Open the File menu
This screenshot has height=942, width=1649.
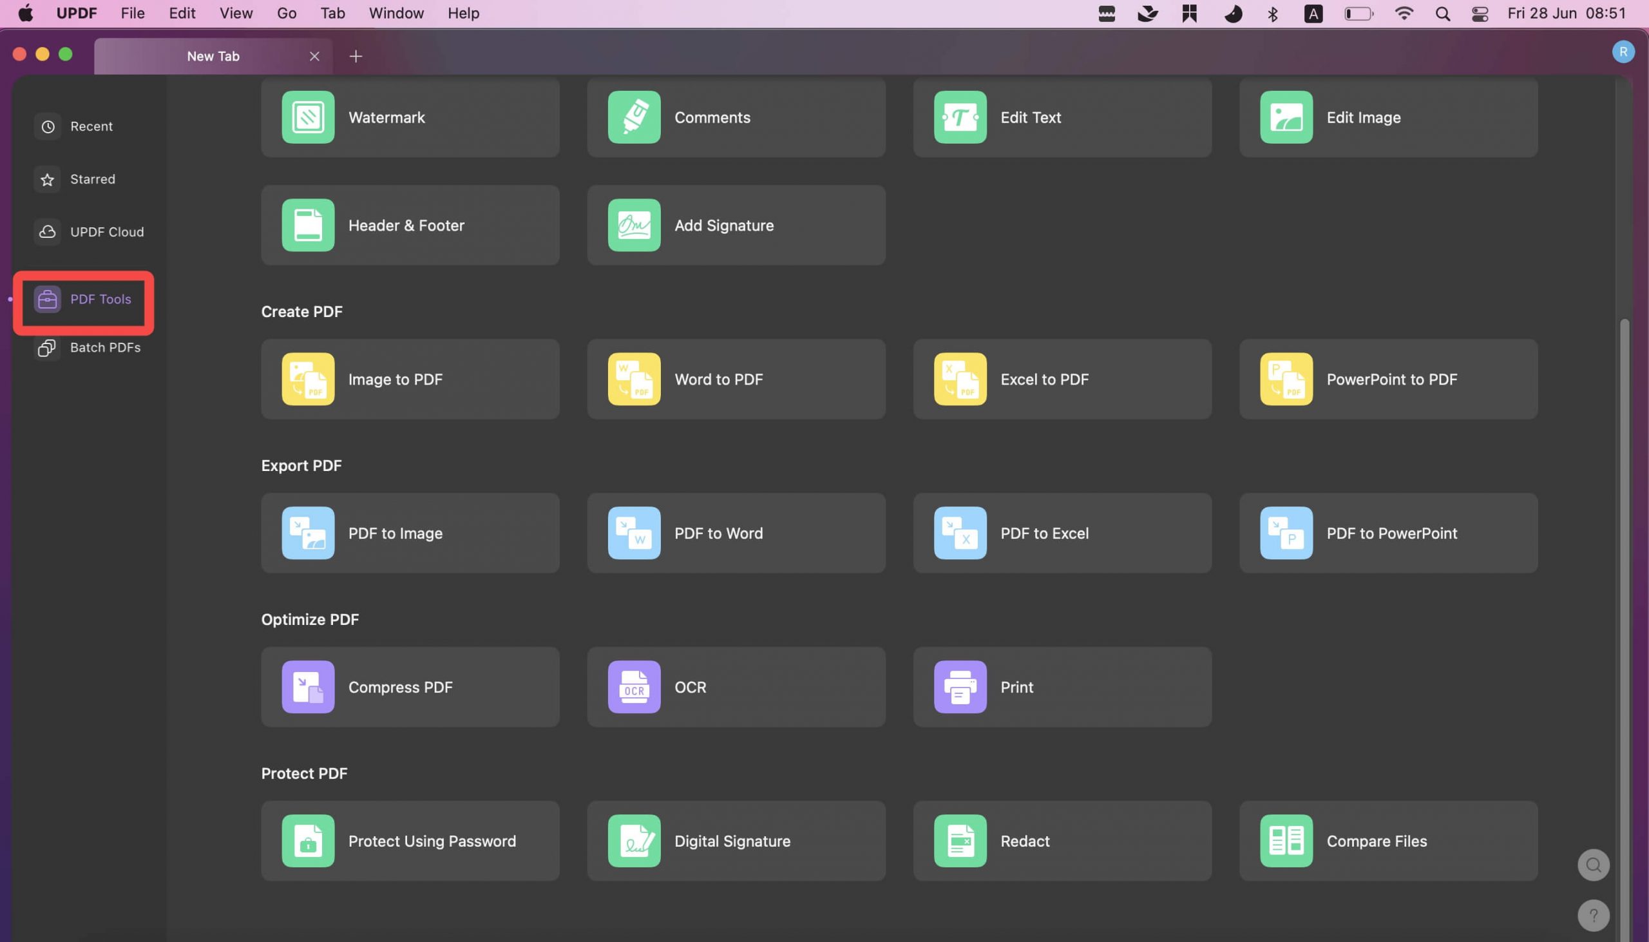coord(133,14)
